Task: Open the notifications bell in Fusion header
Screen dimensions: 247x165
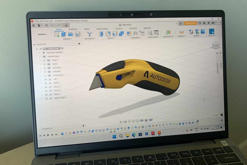Action: coord(208,23)
